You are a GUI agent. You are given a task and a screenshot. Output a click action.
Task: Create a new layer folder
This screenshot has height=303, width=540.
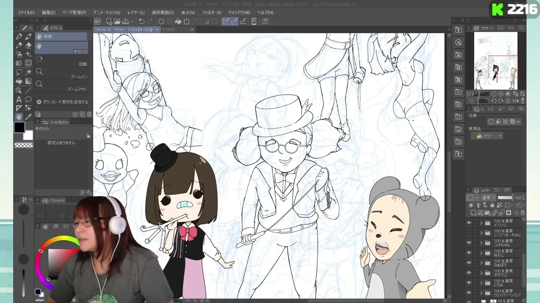coord(488,213)
